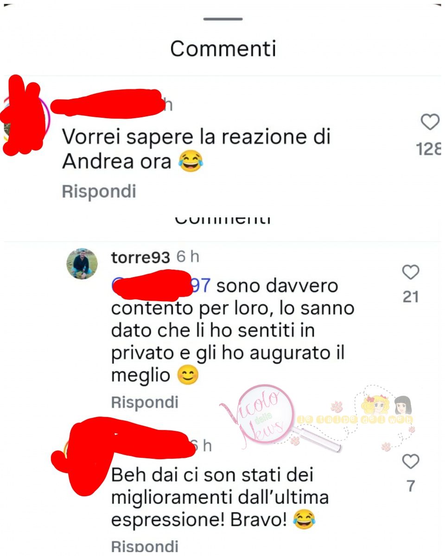View the 128 likes count
The width and height of the screenshot is (445, 556).
pos(429,149)
